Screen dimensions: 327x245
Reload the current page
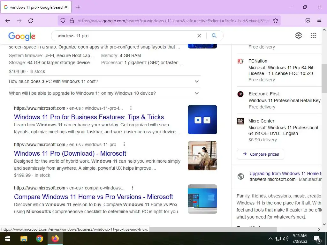pyautogui.click(x=31, y=21)
